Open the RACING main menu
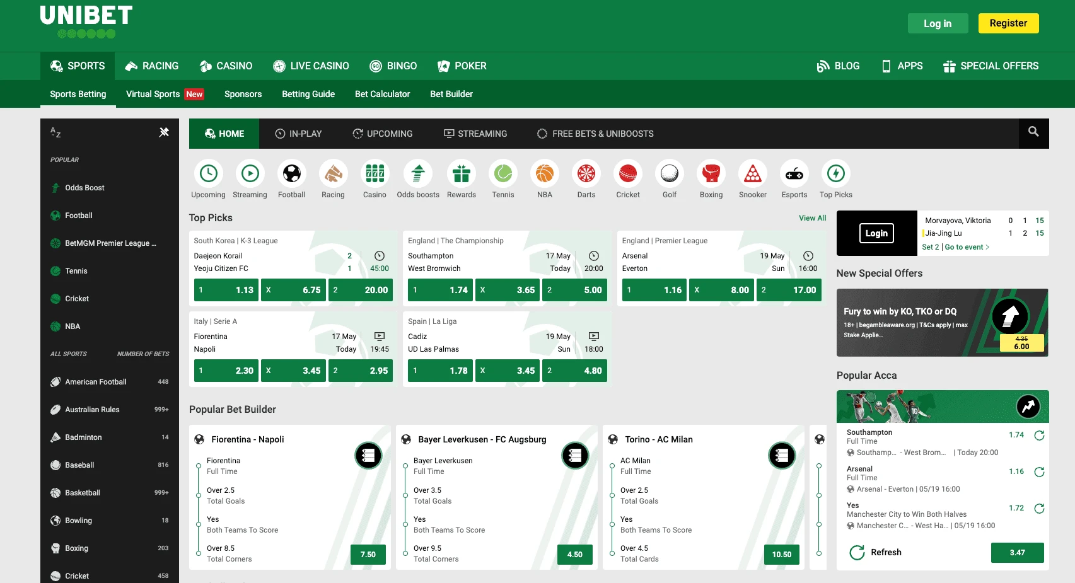This screenshot has width=1075, height=583. point(152,66)
